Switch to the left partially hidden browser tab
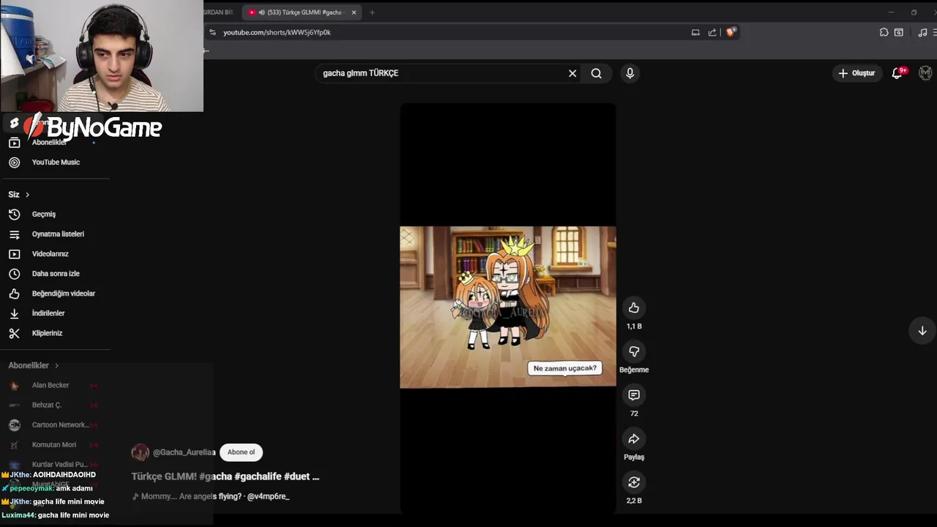This screenshot has height=527, width=937. click(x=219, y=12)
